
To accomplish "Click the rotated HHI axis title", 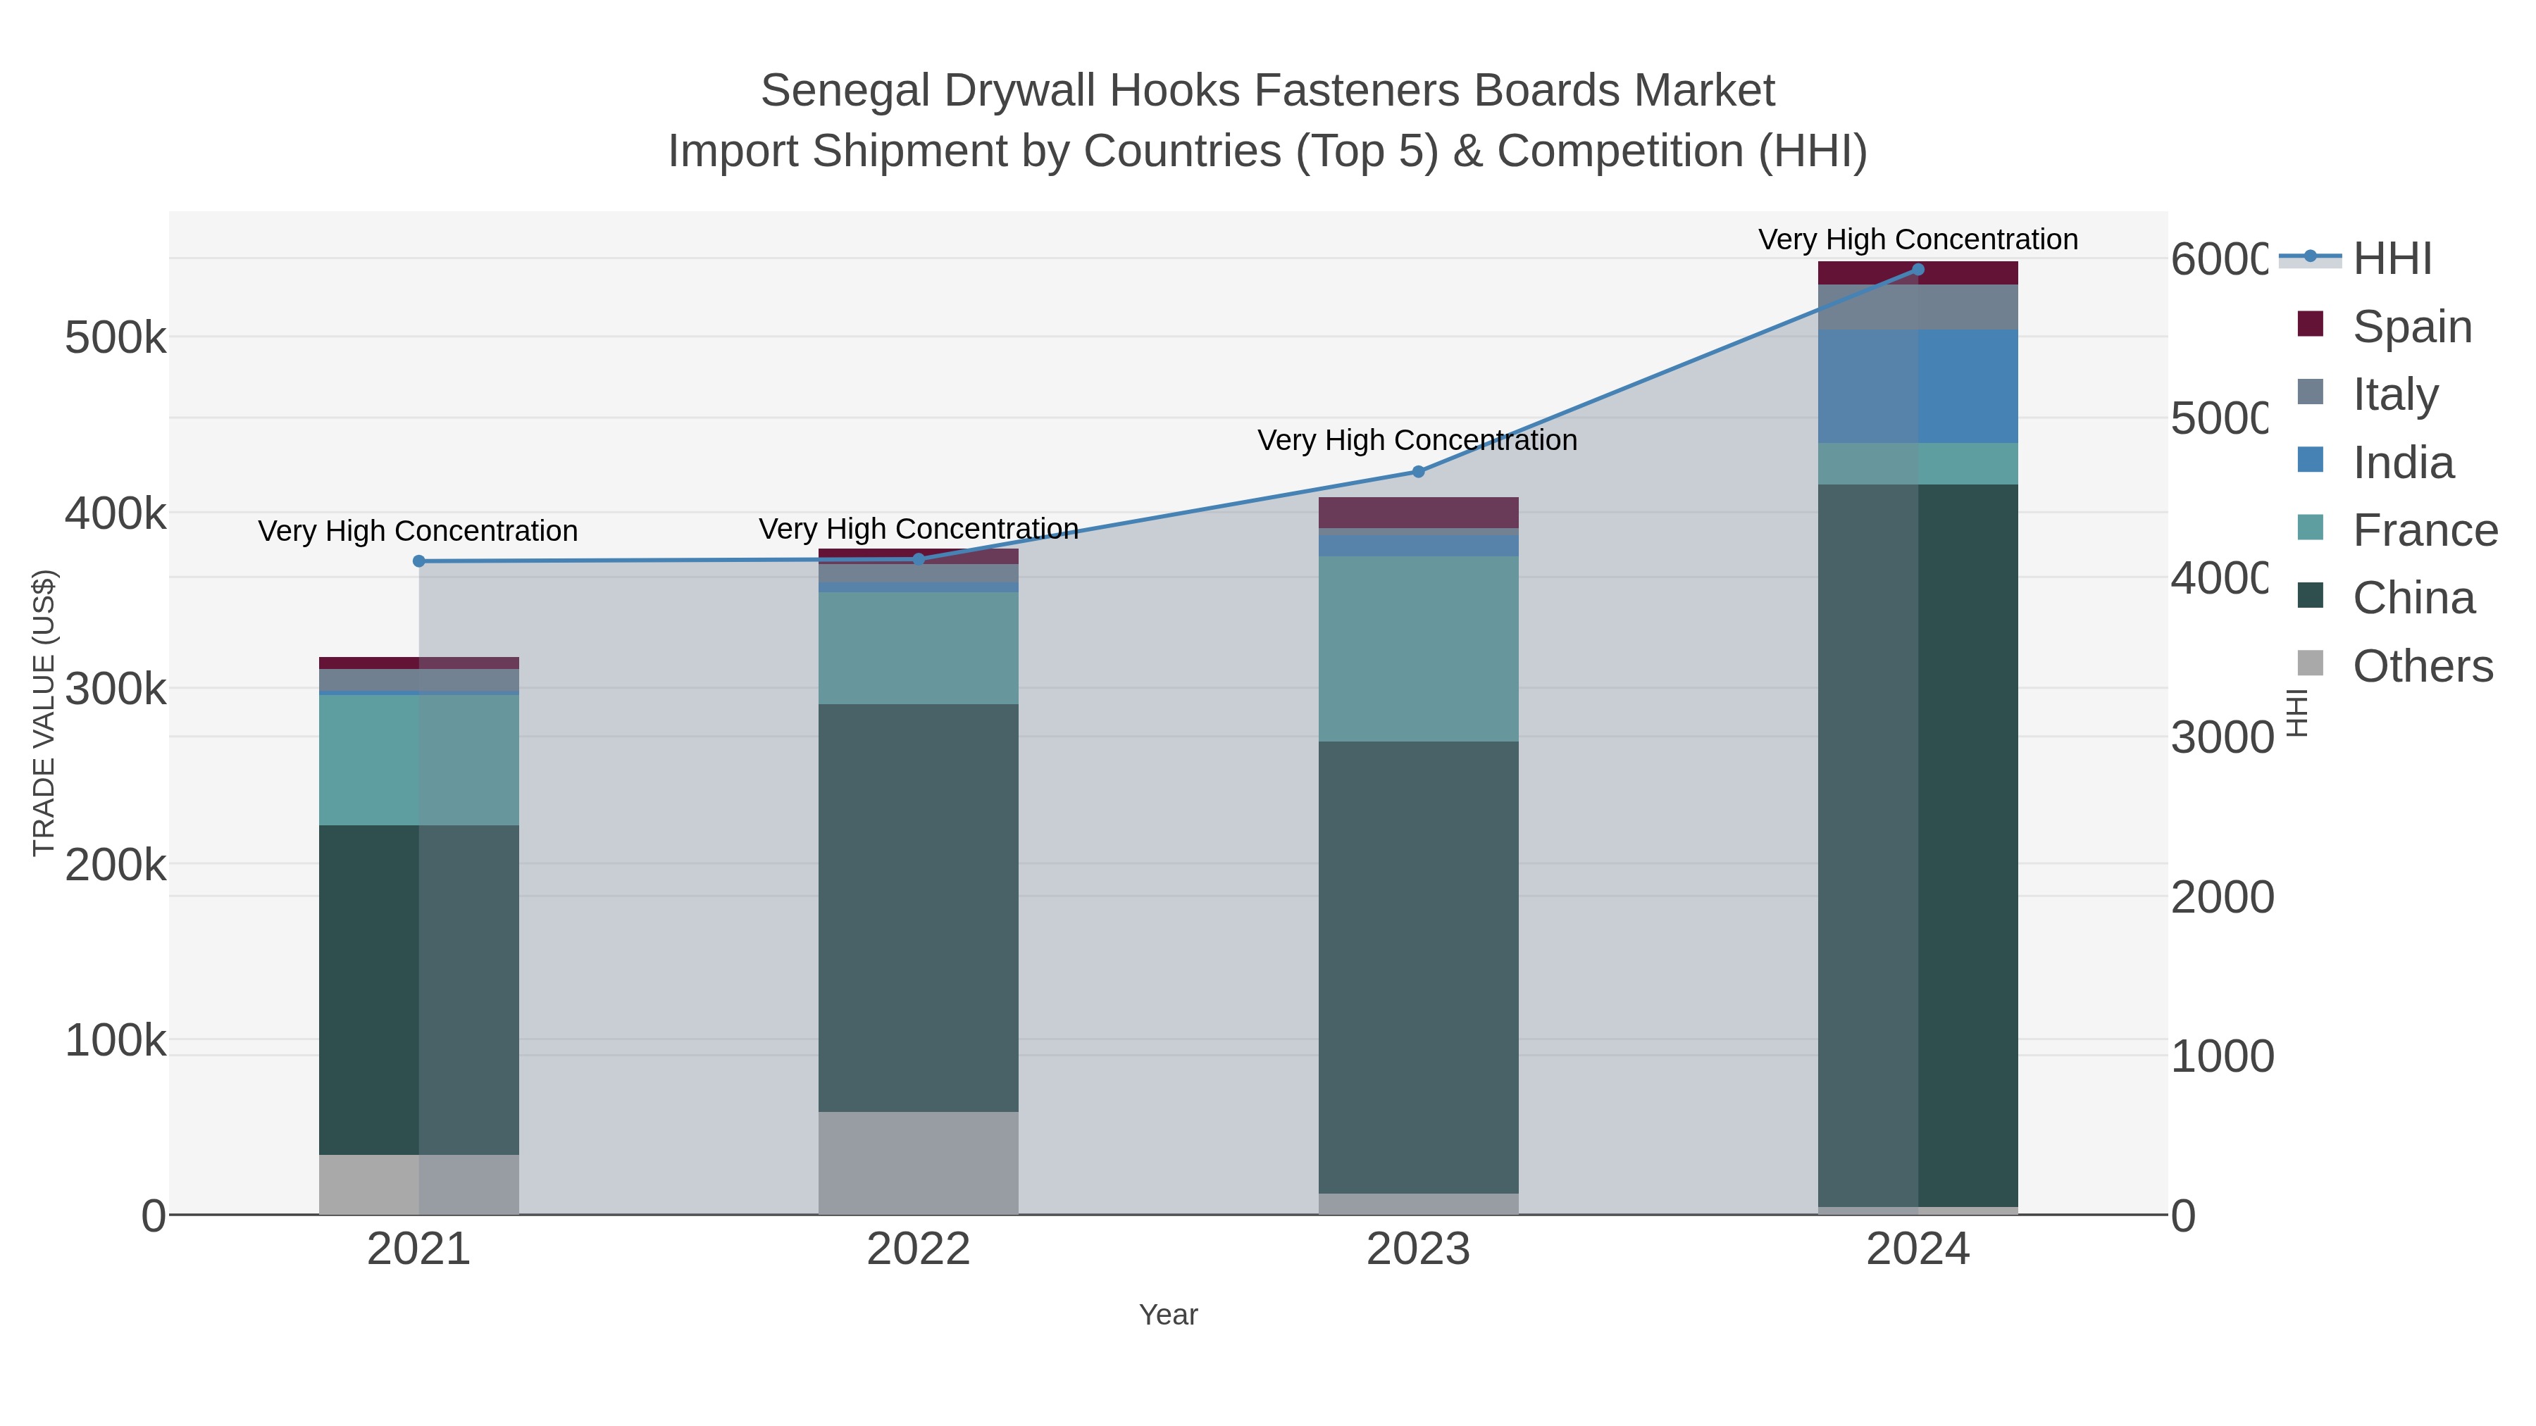I will [x=2296, y=713].
